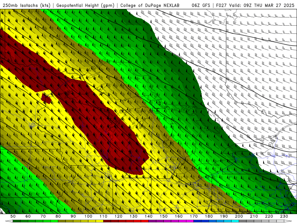Click the legend value '150'

point(164,216)
